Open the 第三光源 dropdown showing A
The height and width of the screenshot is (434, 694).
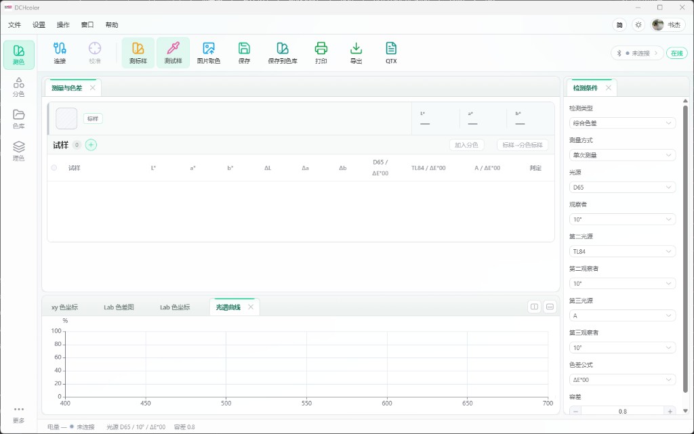pyautogui.click(x=622, y=316)
